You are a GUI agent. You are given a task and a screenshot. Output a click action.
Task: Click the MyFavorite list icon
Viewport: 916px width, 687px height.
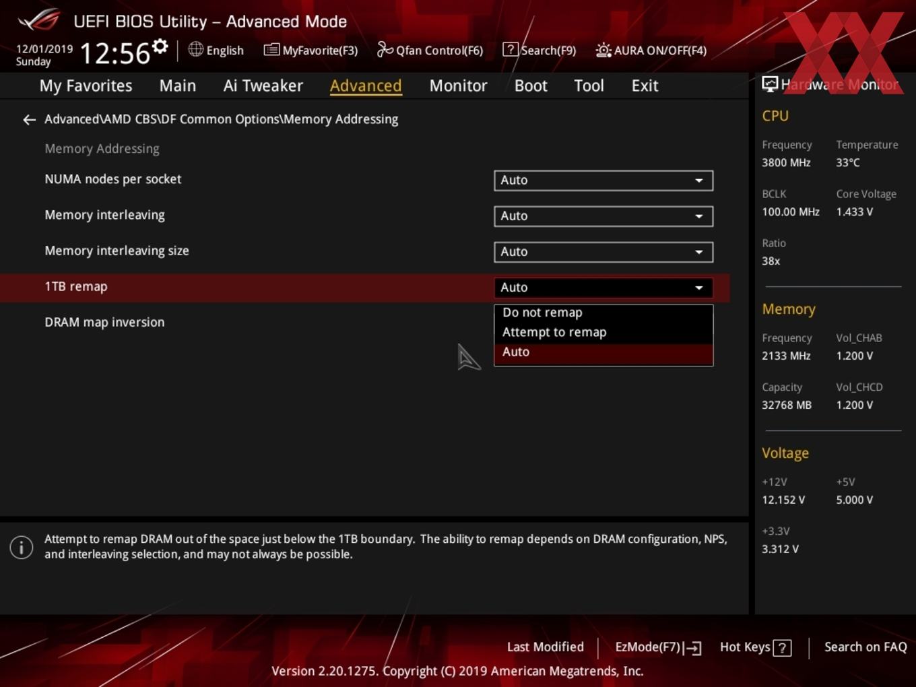click(x=271, y=49)
